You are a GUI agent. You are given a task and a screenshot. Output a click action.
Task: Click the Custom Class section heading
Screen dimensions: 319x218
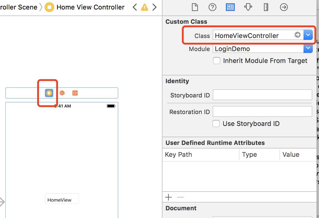tap(186, 22)
